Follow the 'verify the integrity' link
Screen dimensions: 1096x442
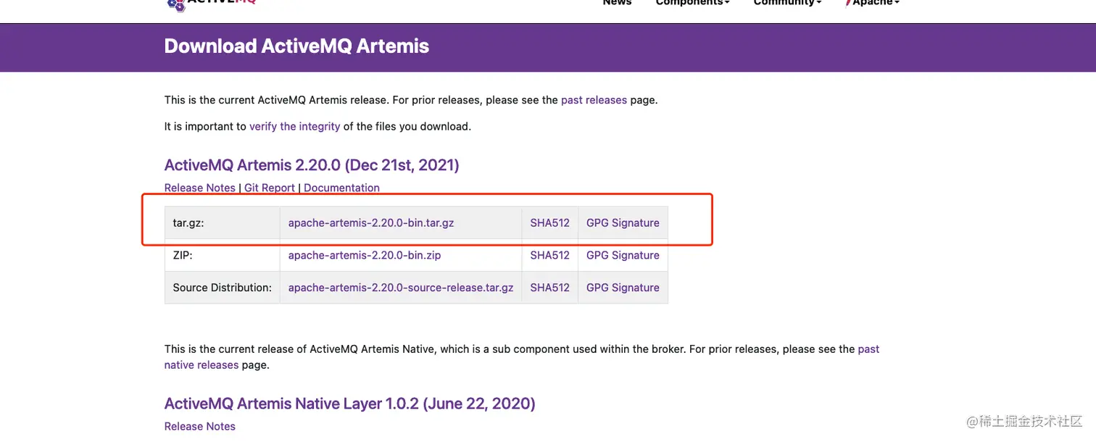click(294, 126)
